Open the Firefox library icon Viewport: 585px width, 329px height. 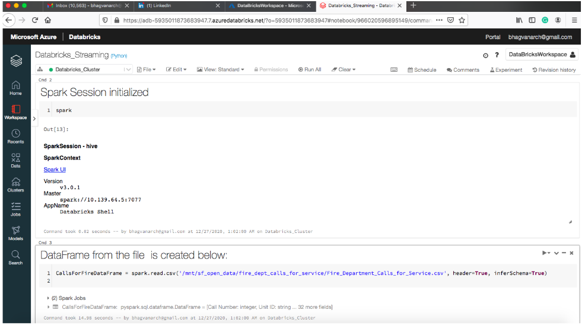coord(519,20)
